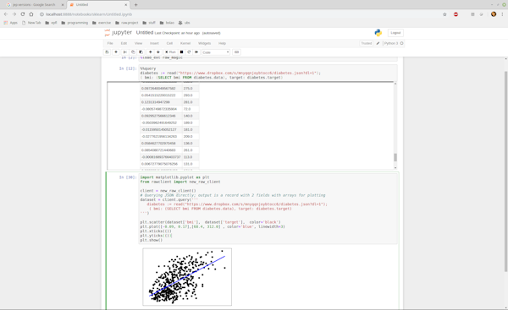This screenshot has height=310, width=508.
Task: Open a new browser tab
Action: pos(135,5)
